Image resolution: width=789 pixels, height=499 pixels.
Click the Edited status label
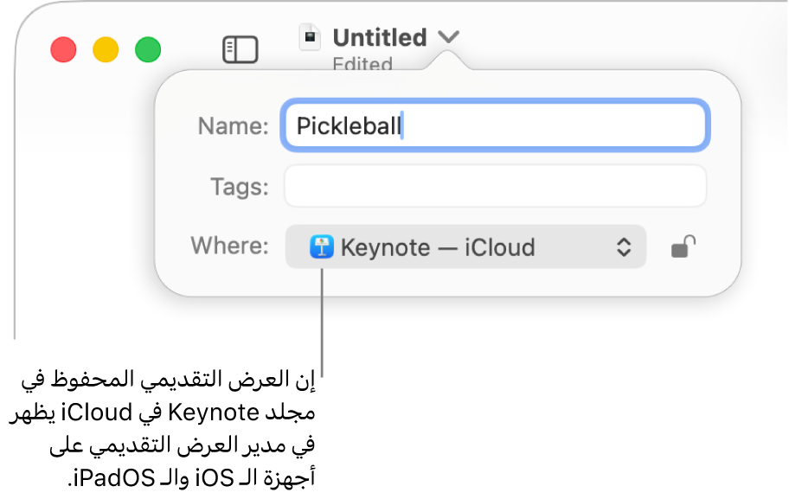point(362,64)
